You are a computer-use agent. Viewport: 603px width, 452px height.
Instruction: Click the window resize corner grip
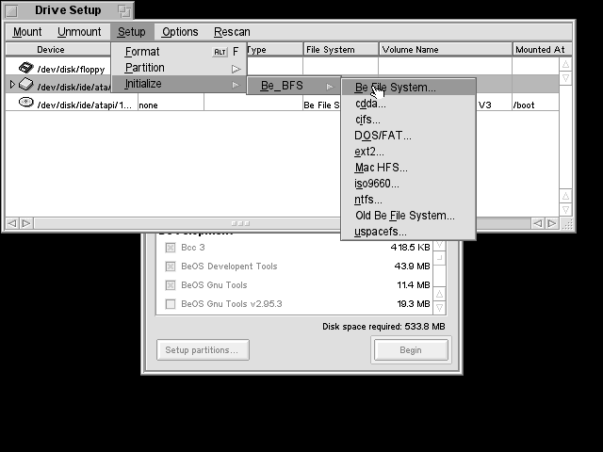tap(567, 224)
